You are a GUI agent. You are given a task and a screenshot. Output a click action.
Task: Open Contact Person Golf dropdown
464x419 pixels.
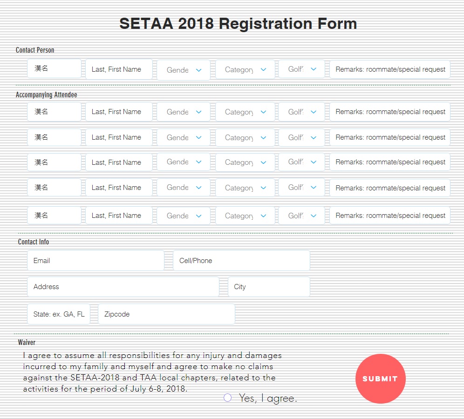(301, 69)
